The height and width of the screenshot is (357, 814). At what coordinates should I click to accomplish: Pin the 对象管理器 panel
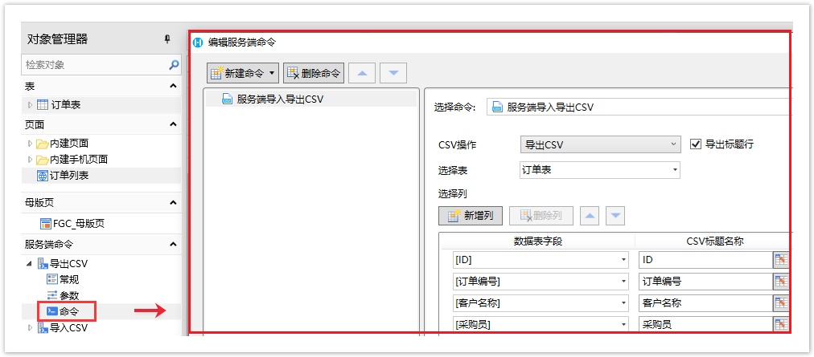pyautogui.click(x=167, y=39)
